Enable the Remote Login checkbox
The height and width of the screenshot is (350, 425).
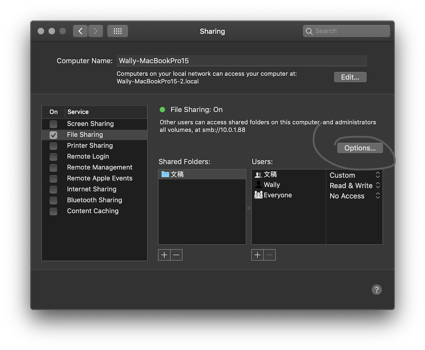(54, 157)
